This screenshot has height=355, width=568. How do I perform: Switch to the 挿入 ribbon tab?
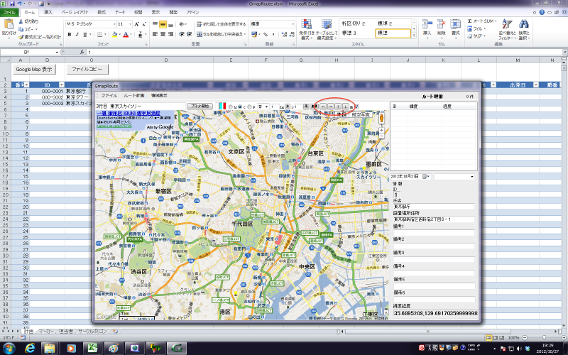(x=48, y=13)
